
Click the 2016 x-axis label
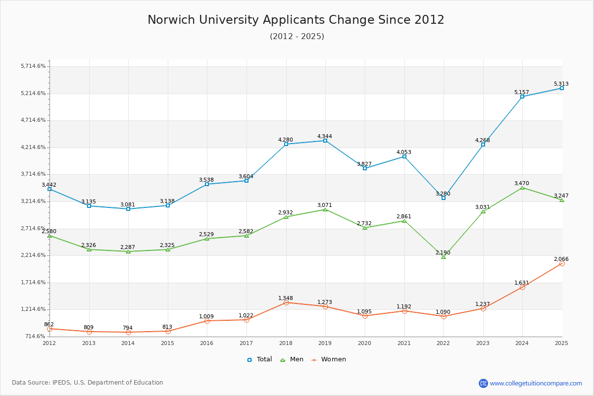click(207, 343)
